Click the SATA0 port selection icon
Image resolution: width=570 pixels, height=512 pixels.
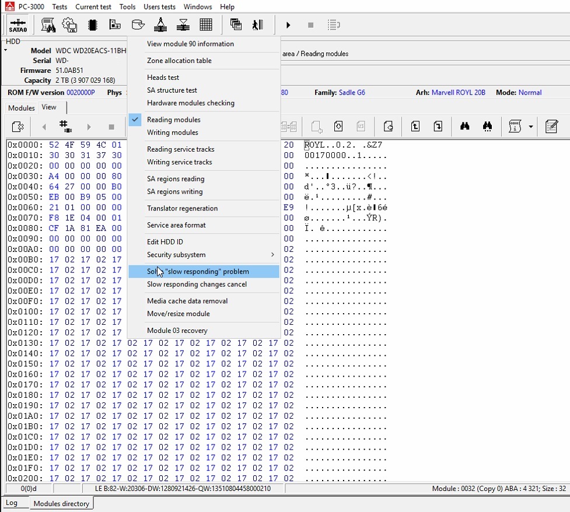[18, 25]
